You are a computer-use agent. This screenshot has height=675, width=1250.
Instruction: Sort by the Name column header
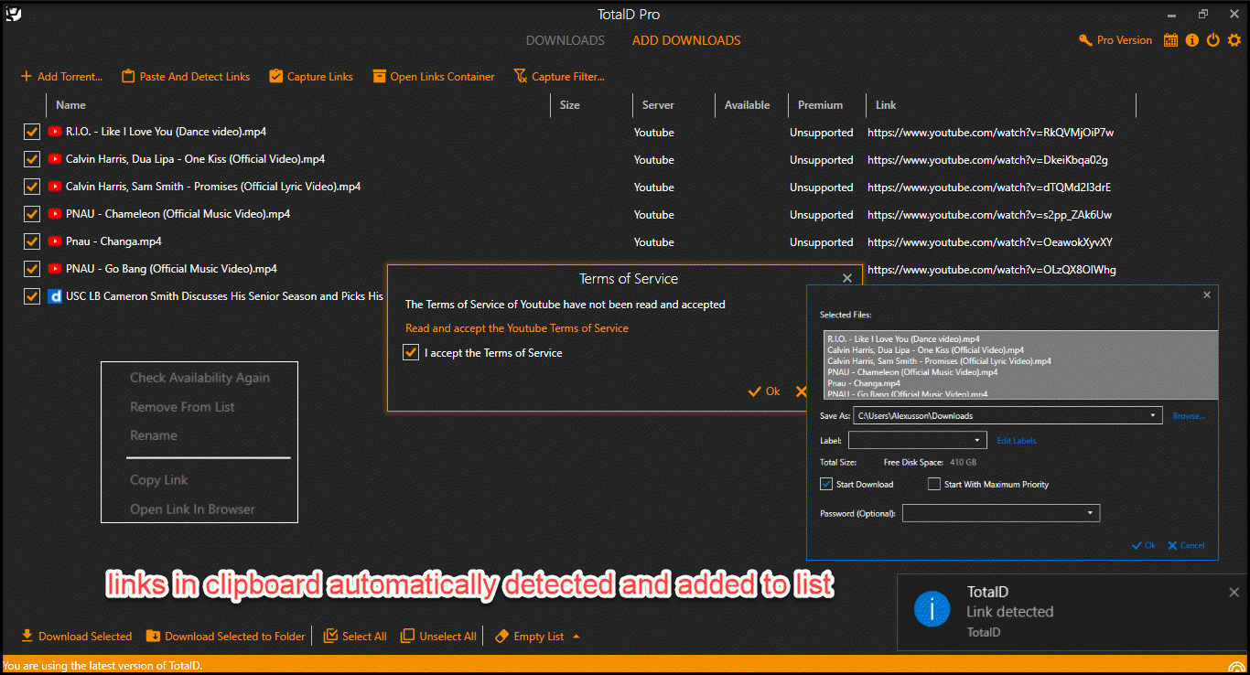(x=70, y=104)
